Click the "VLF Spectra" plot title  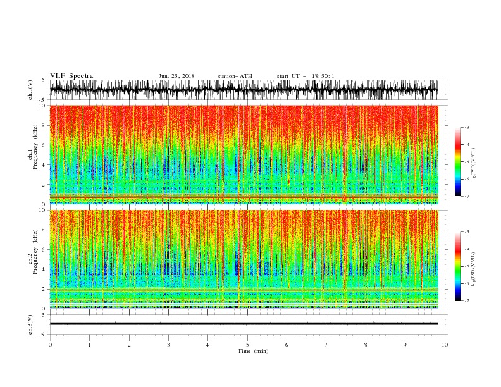(x=71, y=76)
